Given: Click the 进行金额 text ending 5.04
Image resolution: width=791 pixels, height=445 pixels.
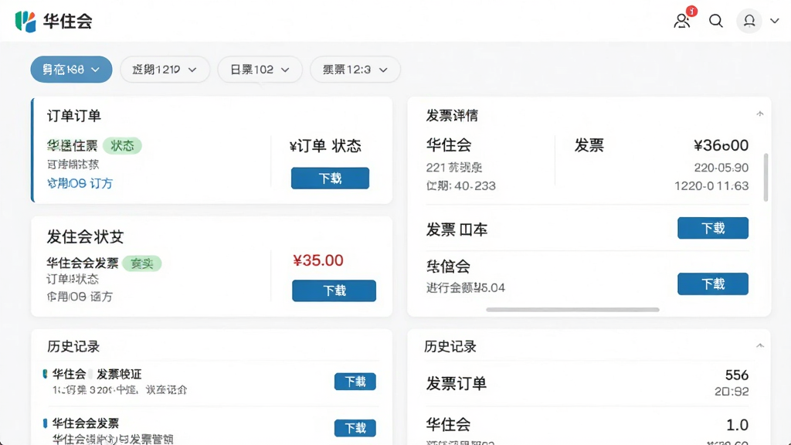Looking at the screenshot, I should 465,287.
